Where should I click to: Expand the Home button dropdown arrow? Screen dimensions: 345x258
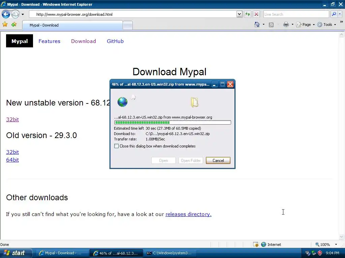tap(263, 25)
